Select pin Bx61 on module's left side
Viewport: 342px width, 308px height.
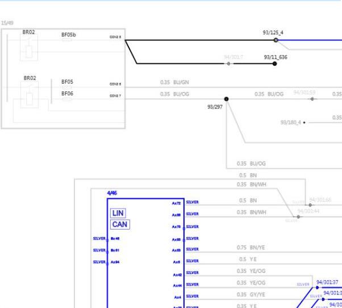[x=115, y=250]
